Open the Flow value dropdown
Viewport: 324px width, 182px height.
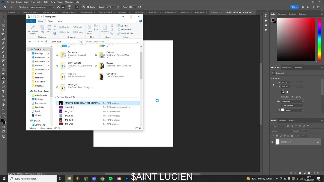(x=134, y=7)
